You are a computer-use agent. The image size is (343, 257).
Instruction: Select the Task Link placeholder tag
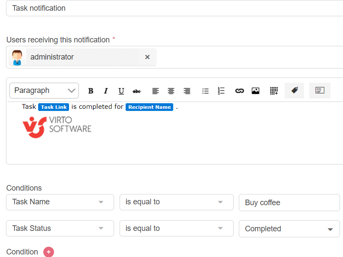click(x=54, y=107)
